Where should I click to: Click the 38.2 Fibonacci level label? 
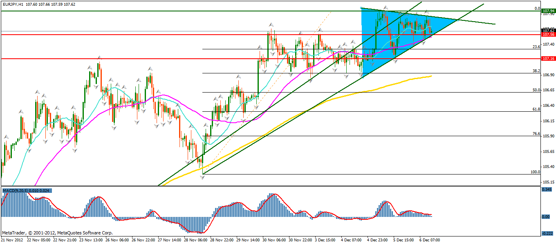coord(536,71)
